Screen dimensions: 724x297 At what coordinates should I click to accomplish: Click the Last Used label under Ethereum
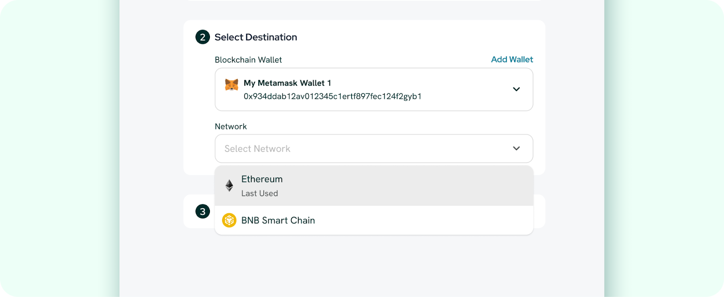[260, 193]
